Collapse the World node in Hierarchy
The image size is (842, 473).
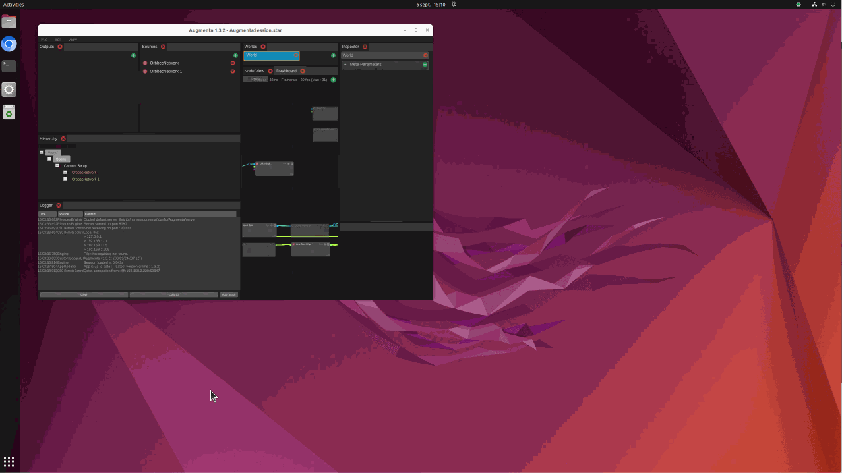[x=42, y=153]
